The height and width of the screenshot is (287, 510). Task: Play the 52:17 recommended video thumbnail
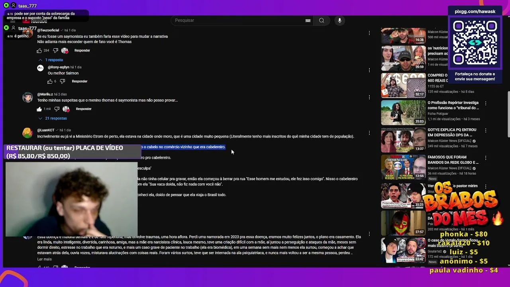[x=403, y=85]
